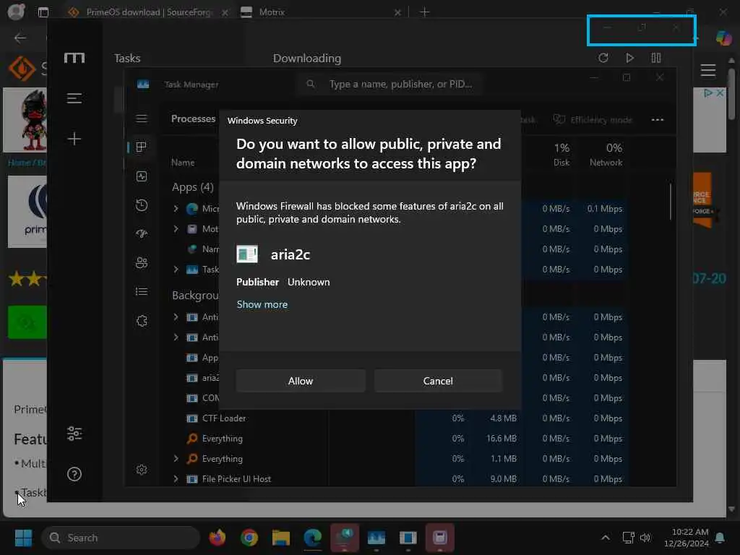Open File Explorer from the taskbar
The image size is (740, 555).
pos(281,538)
